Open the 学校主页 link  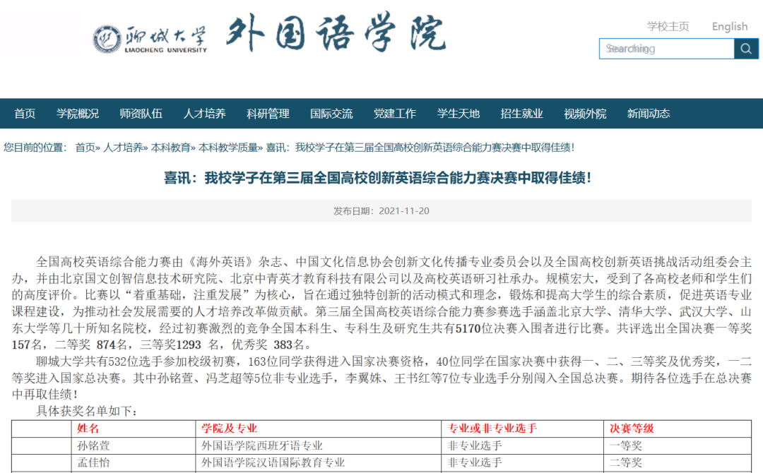(x=668, y=26)
